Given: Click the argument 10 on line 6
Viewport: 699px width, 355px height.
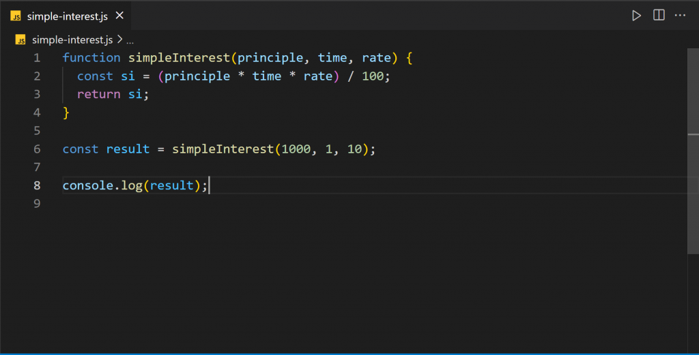Looking at the screenshot, I should [354, 149].
